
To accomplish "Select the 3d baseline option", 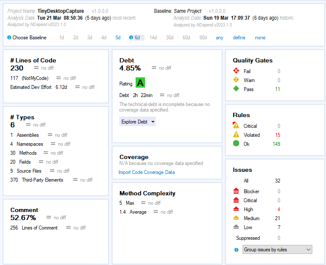I will pyautogui.click(x=89, y=38).
